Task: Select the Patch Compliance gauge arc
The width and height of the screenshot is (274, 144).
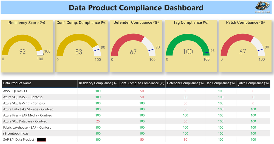Action: point(243,45)
